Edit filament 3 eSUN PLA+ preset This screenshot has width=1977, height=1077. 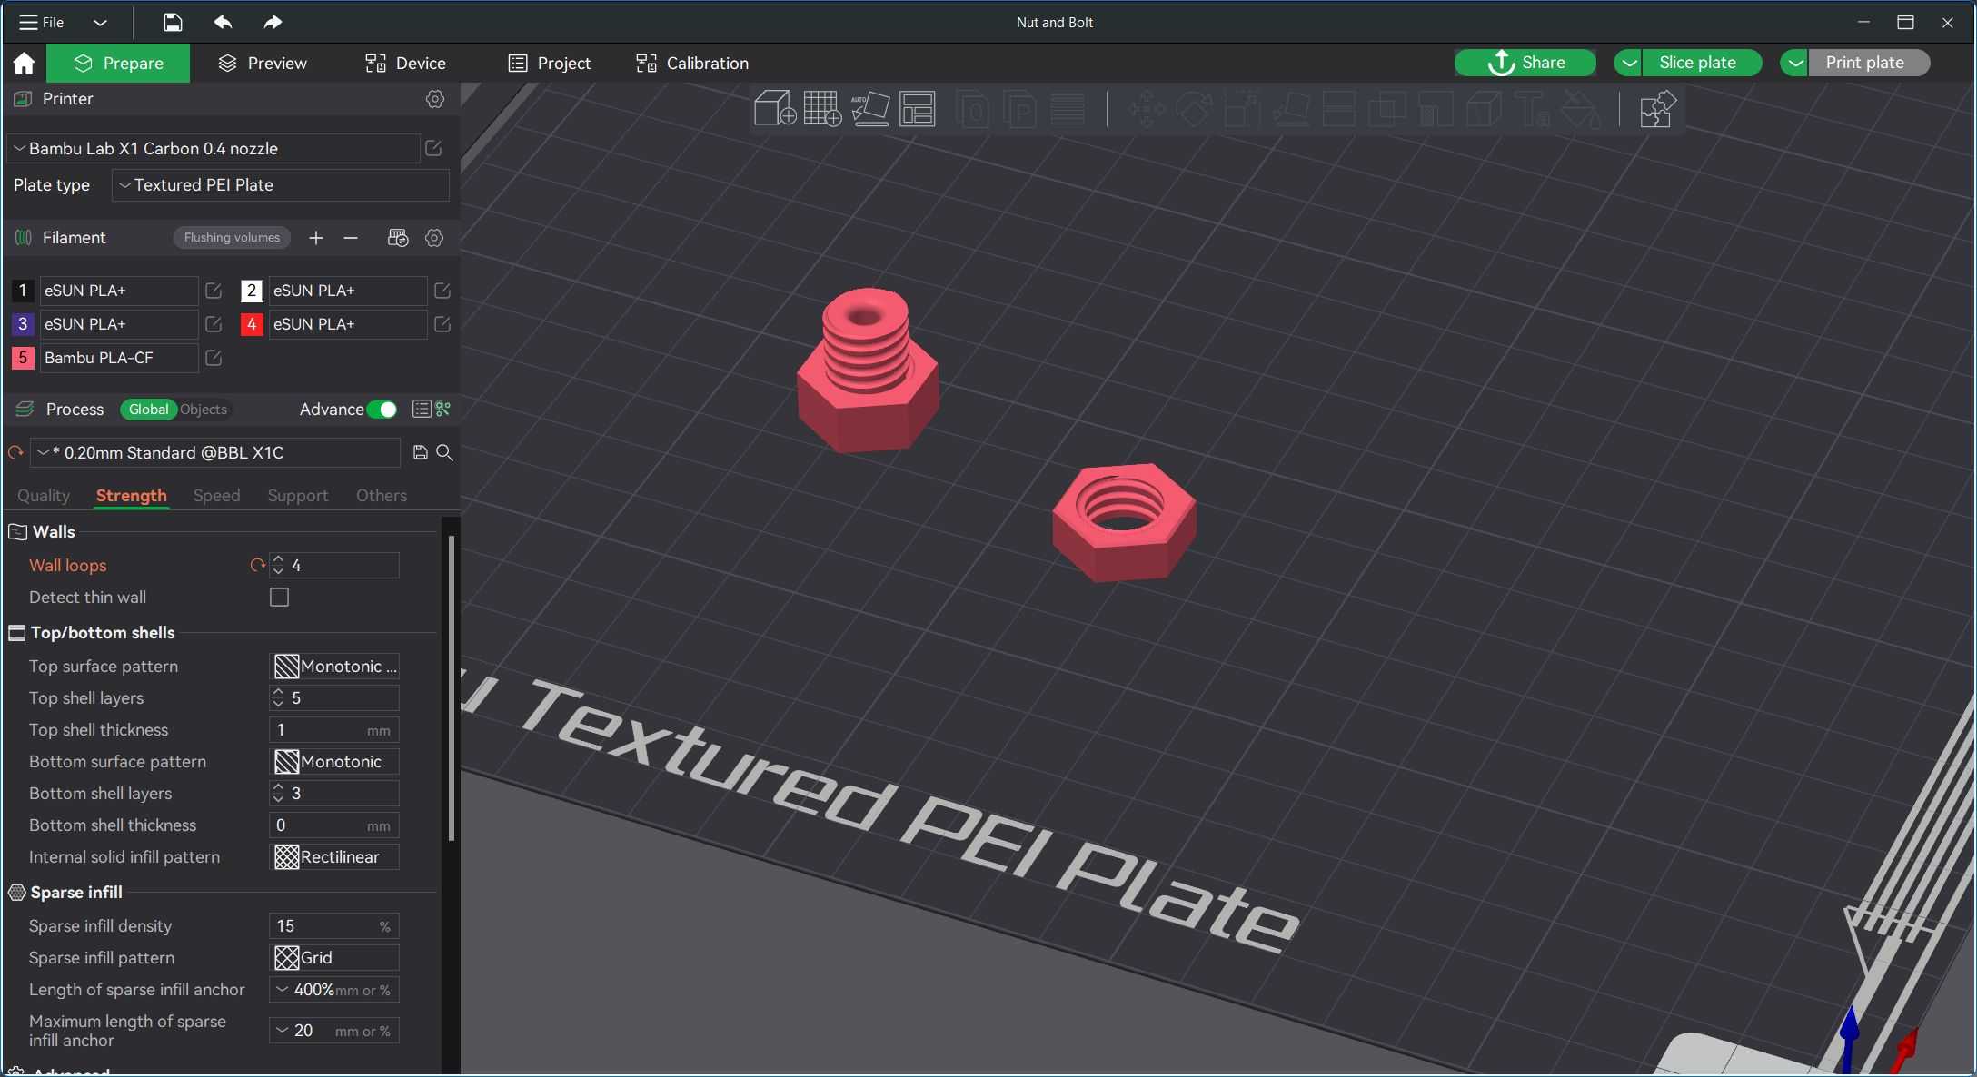point(214,324)
